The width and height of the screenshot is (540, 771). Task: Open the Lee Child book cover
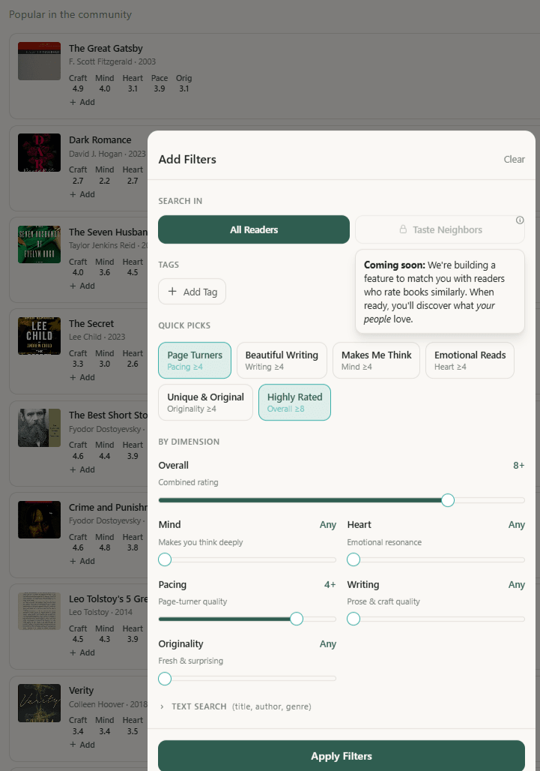pos(39,336)
